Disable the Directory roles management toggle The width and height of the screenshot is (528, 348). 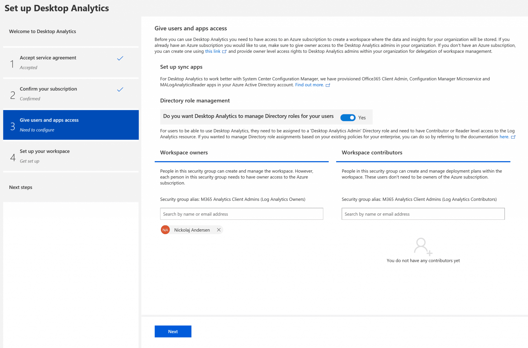coord(348,117)
